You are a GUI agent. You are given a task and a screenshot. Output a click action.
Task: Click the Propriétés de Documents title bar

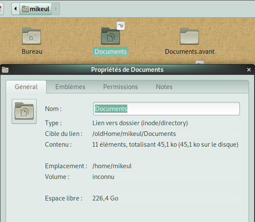click(127, 70)
